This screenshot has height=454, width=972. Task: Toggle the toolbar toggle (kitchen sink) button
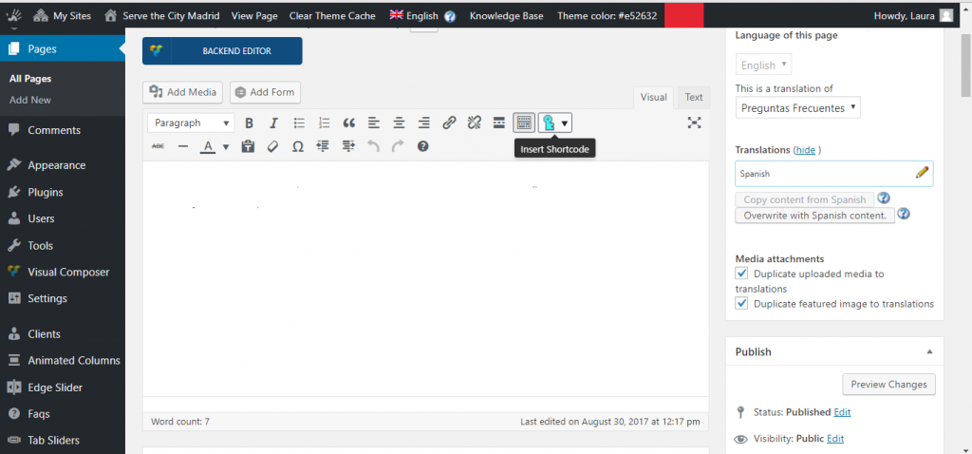pyautogui.click(x=524, y=123)
